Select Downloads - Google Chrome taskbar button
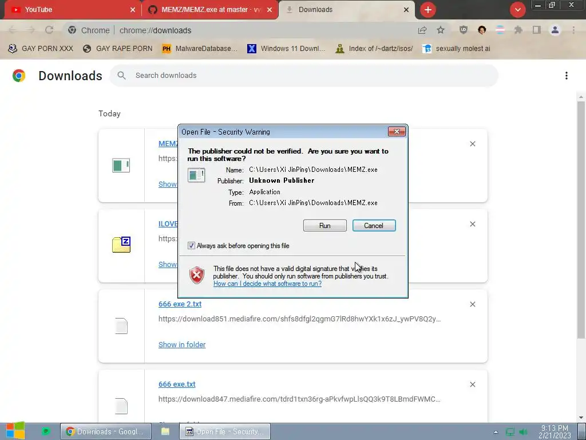 [106, 431]
